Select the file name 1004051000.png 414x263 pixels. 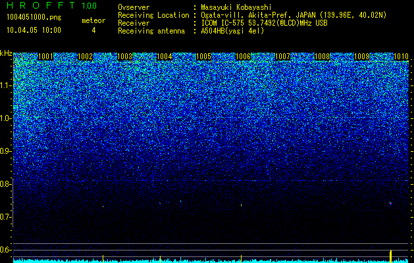[x=34, y=18]
